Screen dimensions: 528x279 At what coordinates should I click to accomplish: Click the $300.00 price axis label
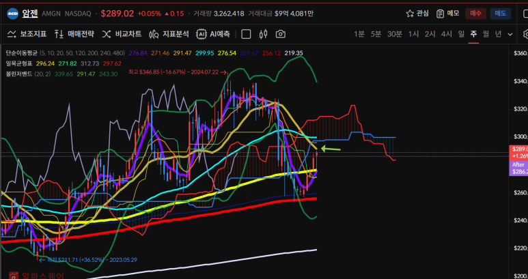tap(520, 136)
